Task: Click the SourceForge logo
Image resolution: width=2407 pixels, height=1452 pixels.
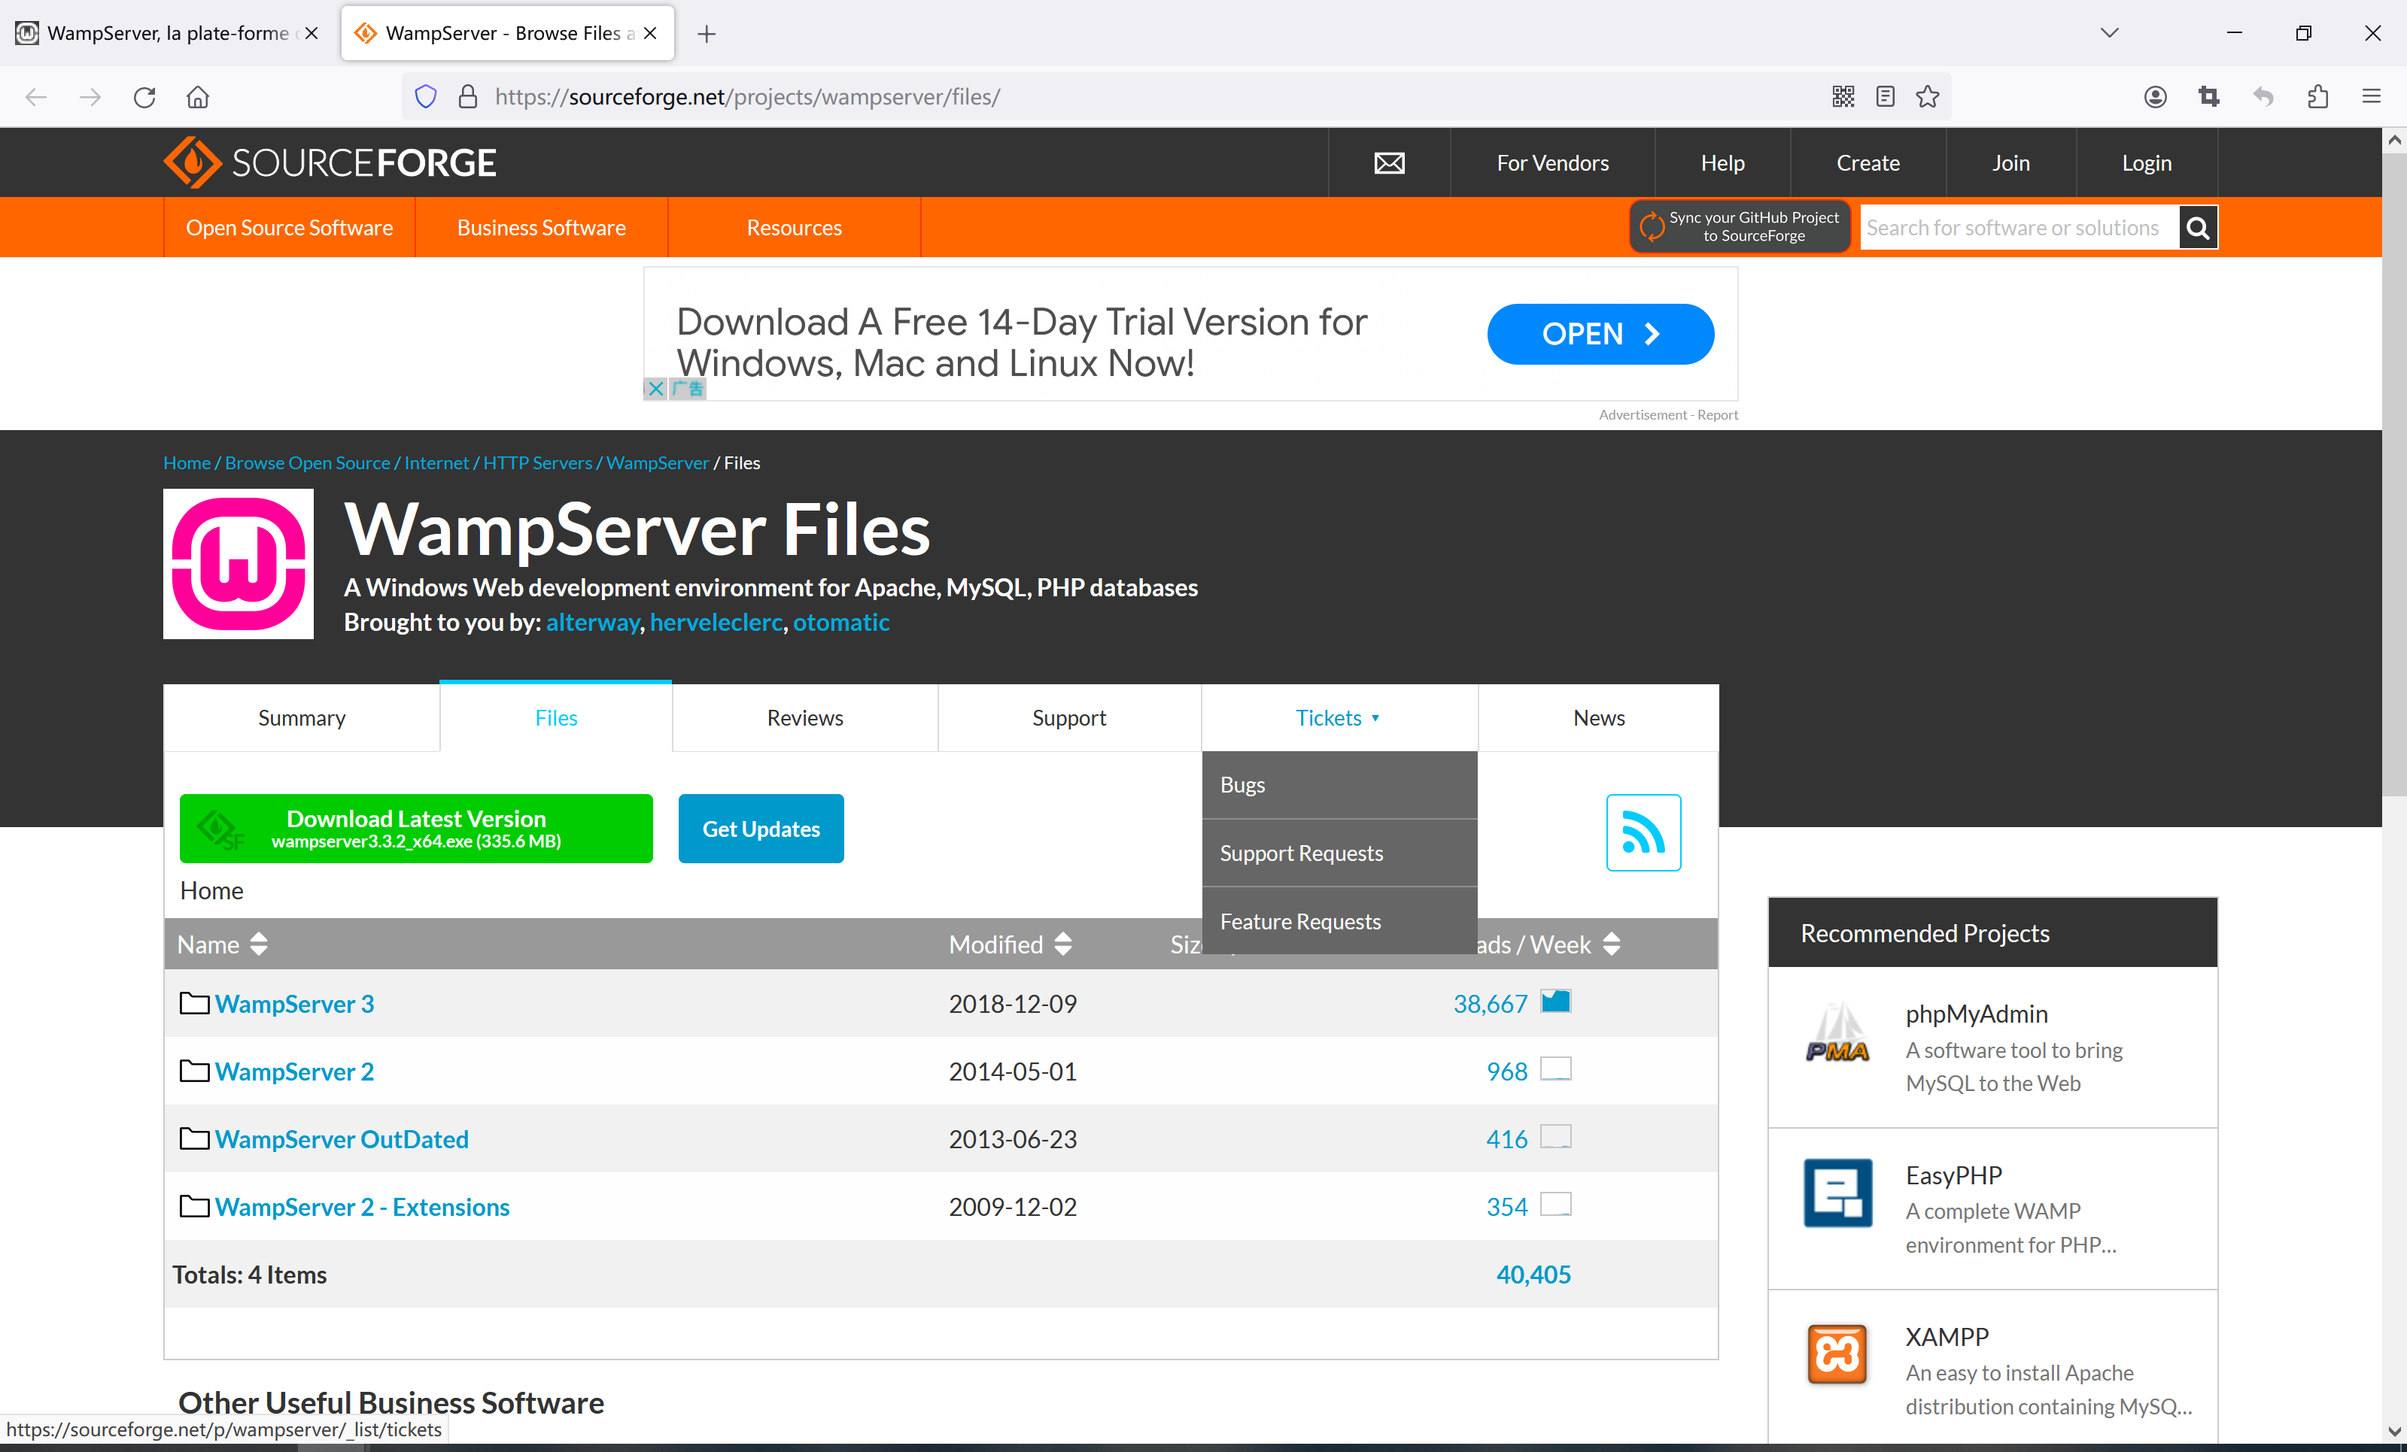Action: pos(330,162)
